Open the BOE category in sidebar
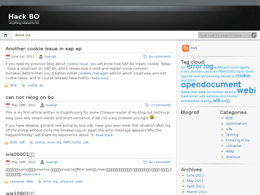260x195 pixels. [230, 118]
